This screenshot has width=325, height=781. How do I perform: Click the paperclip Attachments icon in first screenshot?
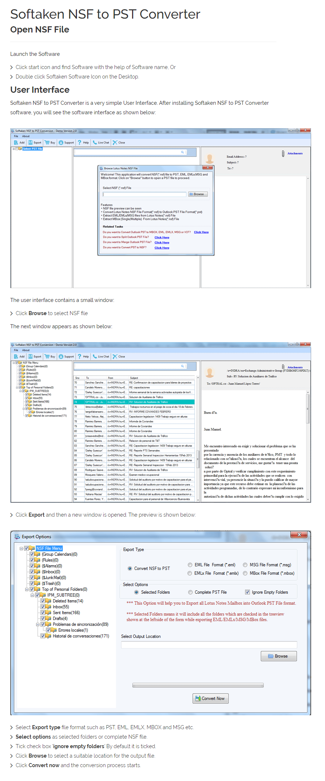[x=283, y=154]
